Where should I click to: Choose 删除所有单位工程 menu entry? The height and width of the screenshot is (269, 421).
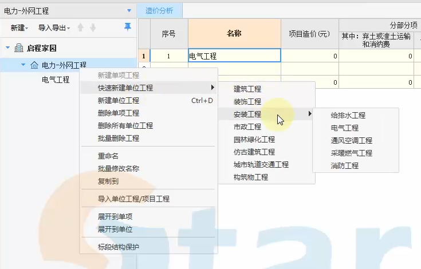point(149,126)
